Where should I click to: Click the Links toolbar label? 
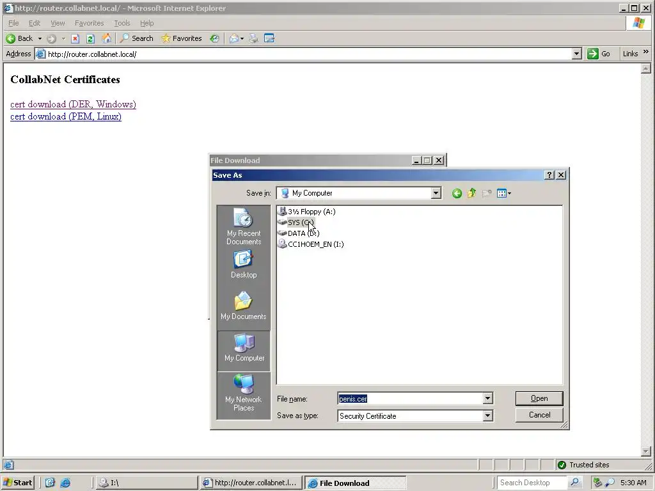[630, 54]
